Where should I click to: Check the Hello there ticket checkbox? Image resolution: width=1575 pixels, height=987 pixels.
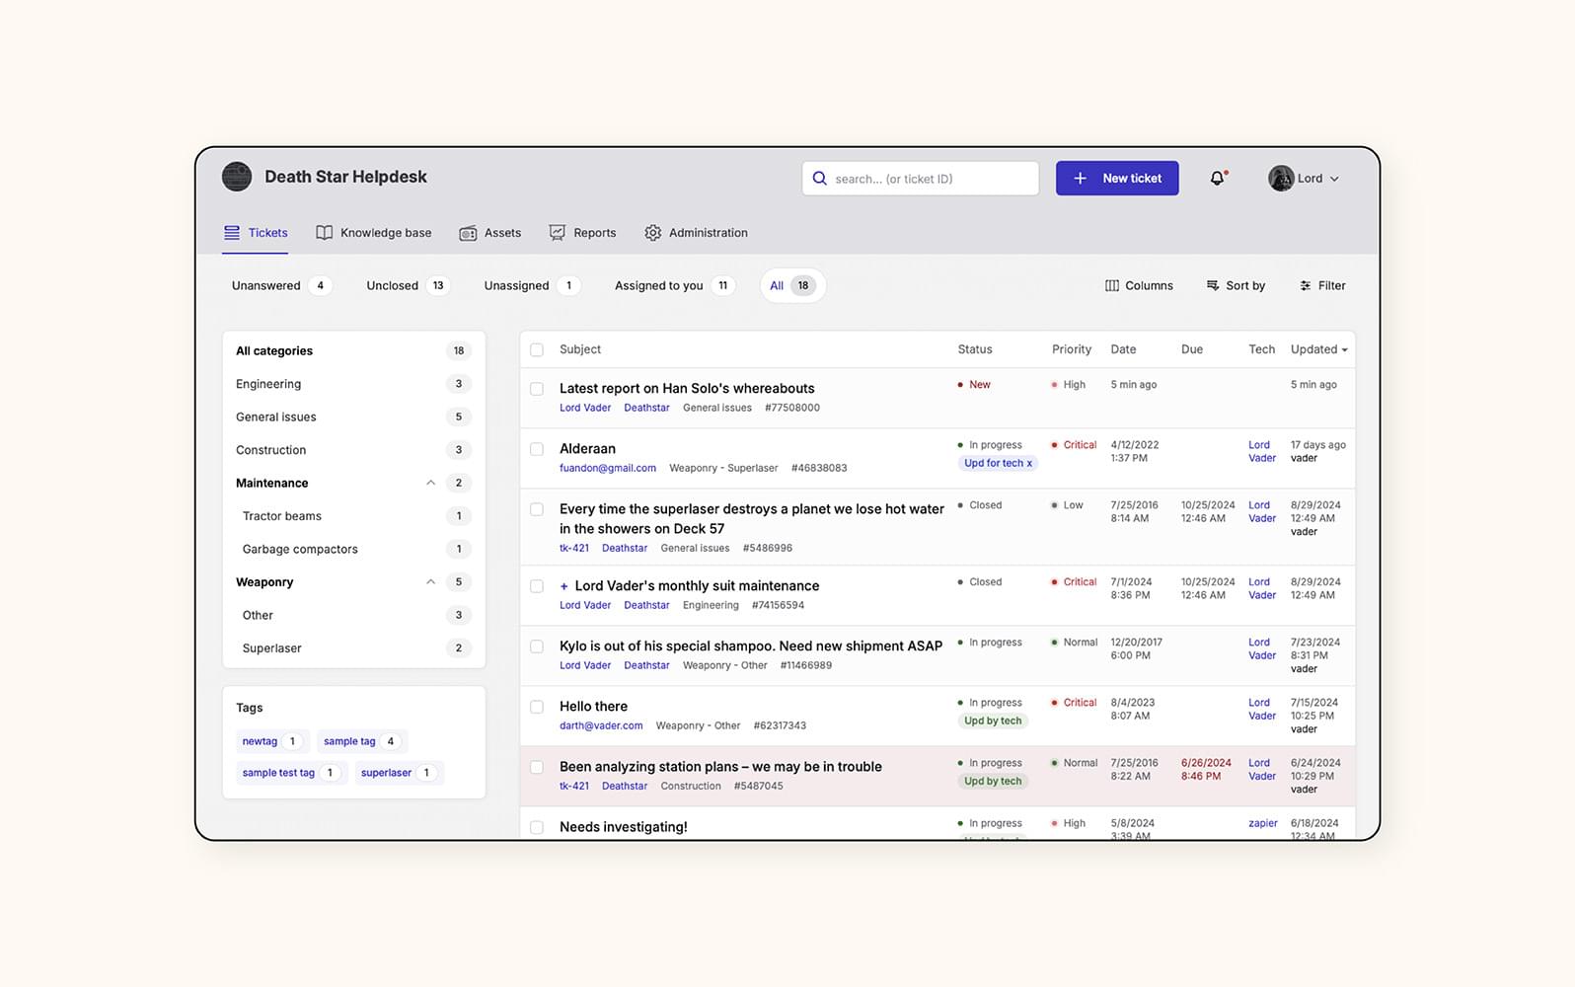pyautogui.click(x=537, y=707)
